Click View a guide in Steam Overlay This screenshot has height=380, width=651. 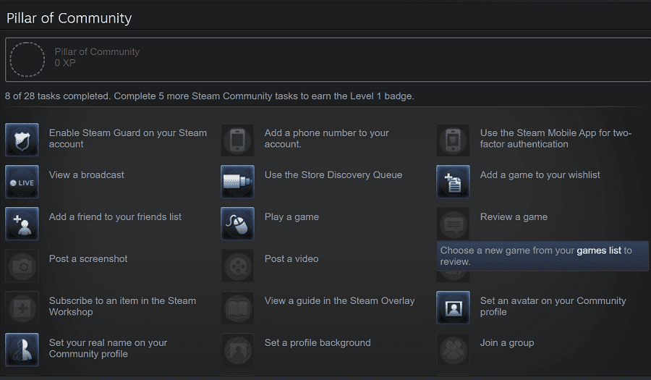click(339, 301)
